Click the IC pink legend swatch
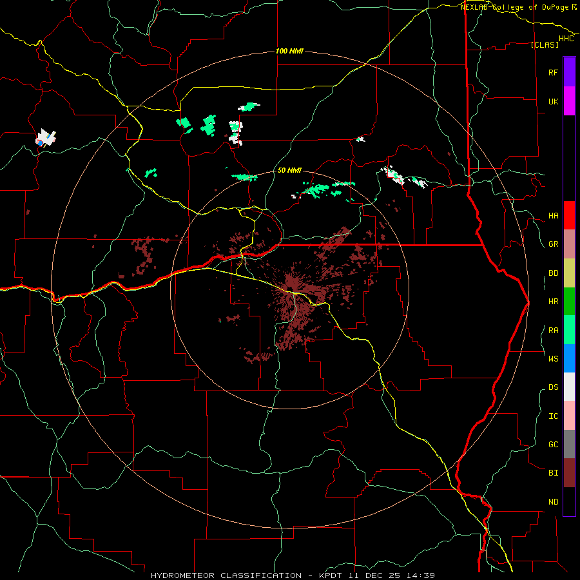The width and height of the screenshot is (580, 580). [x=569, y=416]
